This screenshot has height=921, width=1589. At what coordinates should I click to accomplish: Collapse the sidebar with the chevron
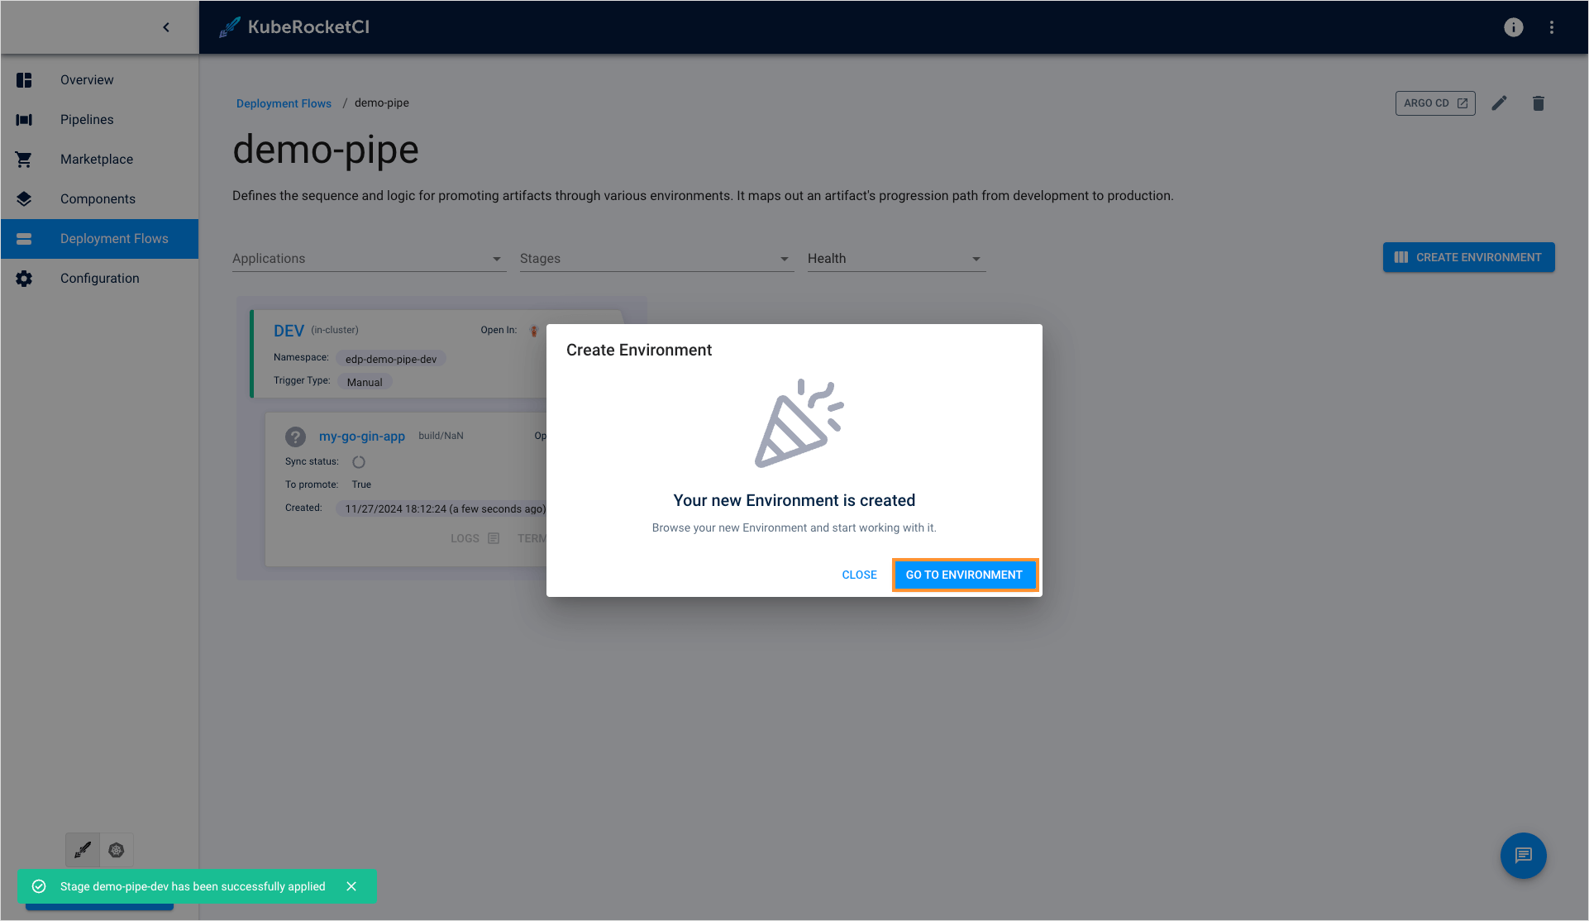tap(166, 27)
